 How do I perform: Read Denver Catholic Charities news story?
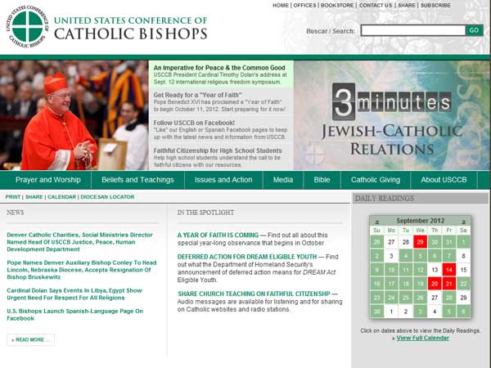point(80,242)
